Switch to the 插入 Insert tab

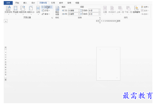point(25,3)
